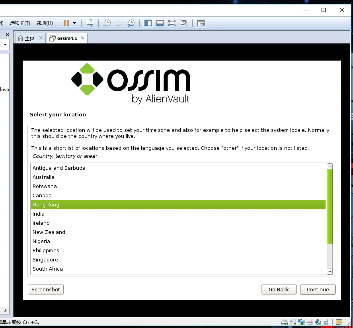Select Ireland in the country list
Image resolution: width=353 pixels, height=328 pixels.
click(x=178, y=223)
